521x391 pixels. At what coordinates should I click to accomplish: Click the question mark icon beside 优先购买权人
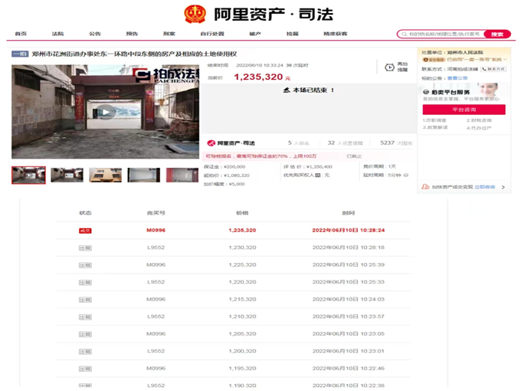click(x=317, y=175)
